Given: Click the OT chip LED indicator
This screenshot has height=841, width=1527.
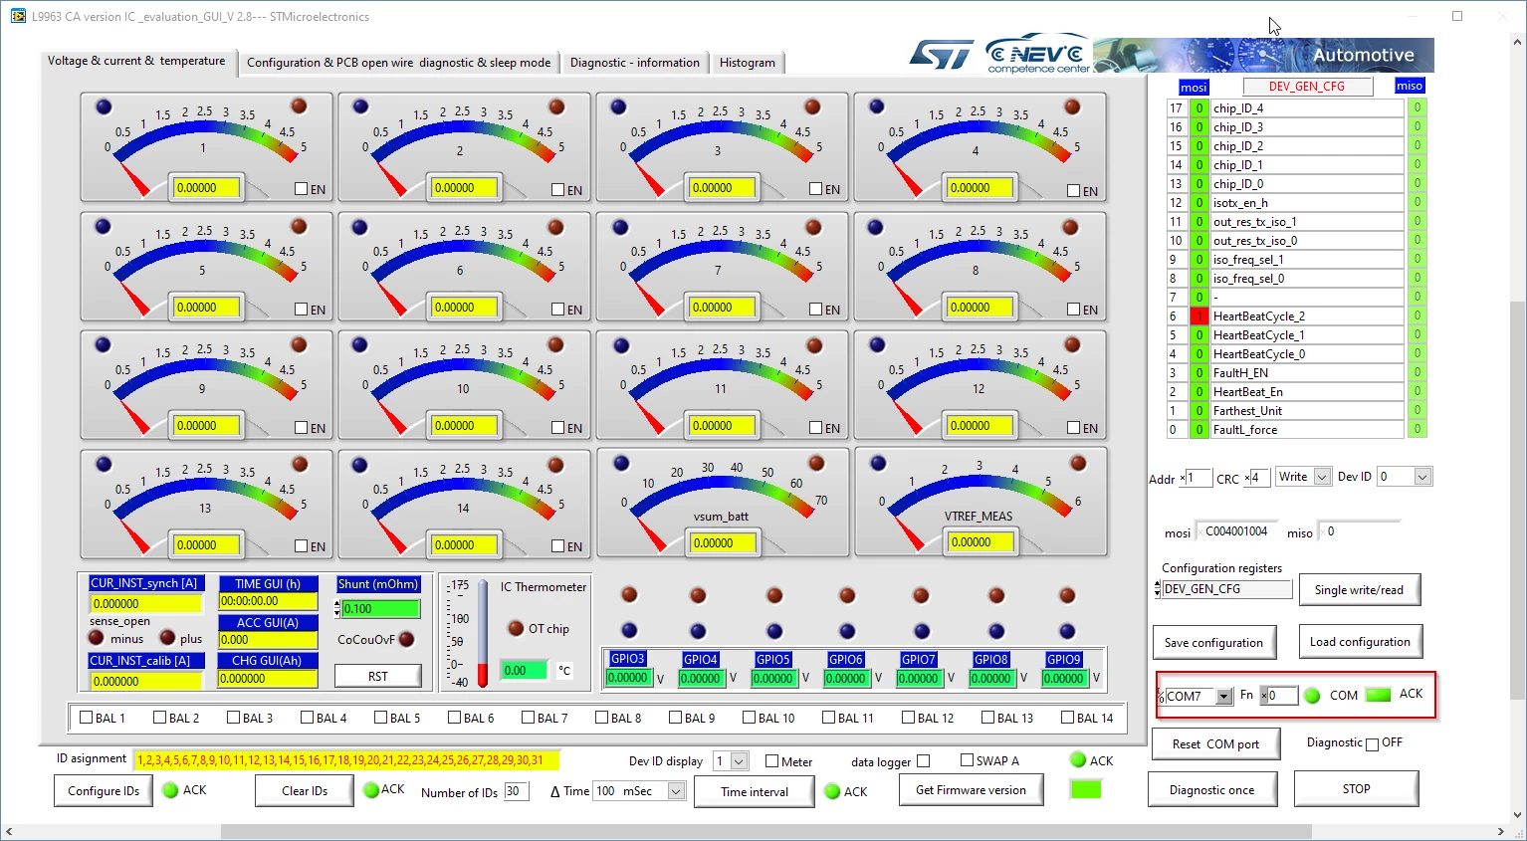Looking at the screenshot, I should pyautogui.click(x=516, y=628).
